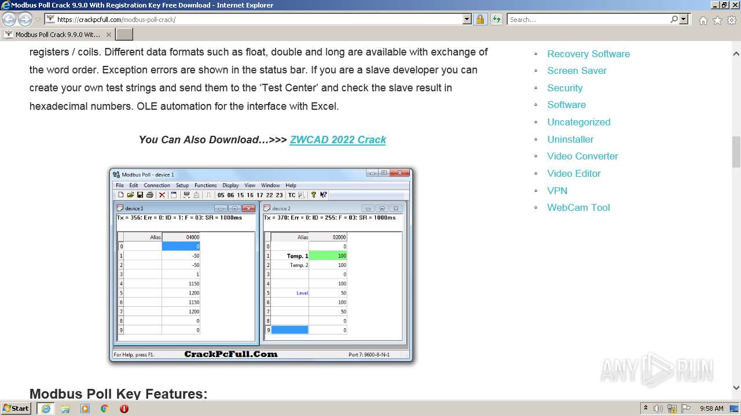Open the Security category link
Screen dimensions: 741x416
(564, 88)
